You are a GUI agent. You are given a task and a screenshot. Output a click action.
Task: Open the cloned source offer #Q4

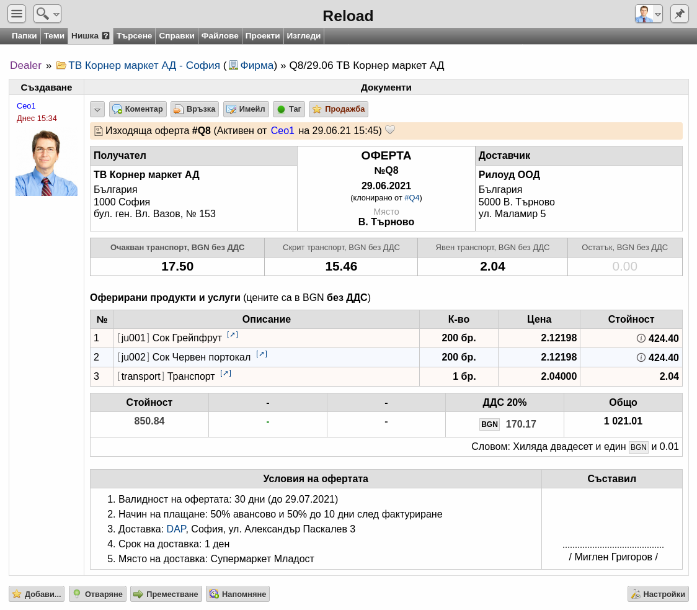412,198
